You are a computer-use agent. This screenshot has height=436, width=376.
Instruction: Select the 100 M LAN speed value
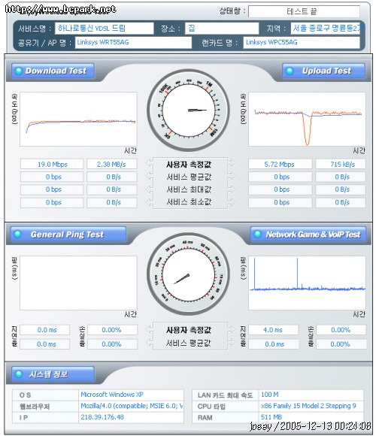pos(269,395)
